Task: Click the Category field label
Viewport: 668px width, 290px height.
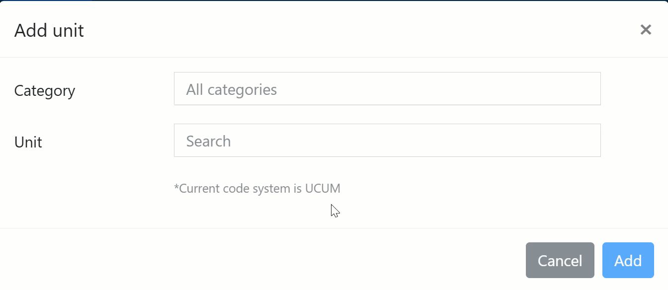Action: (x=45, y=91)
